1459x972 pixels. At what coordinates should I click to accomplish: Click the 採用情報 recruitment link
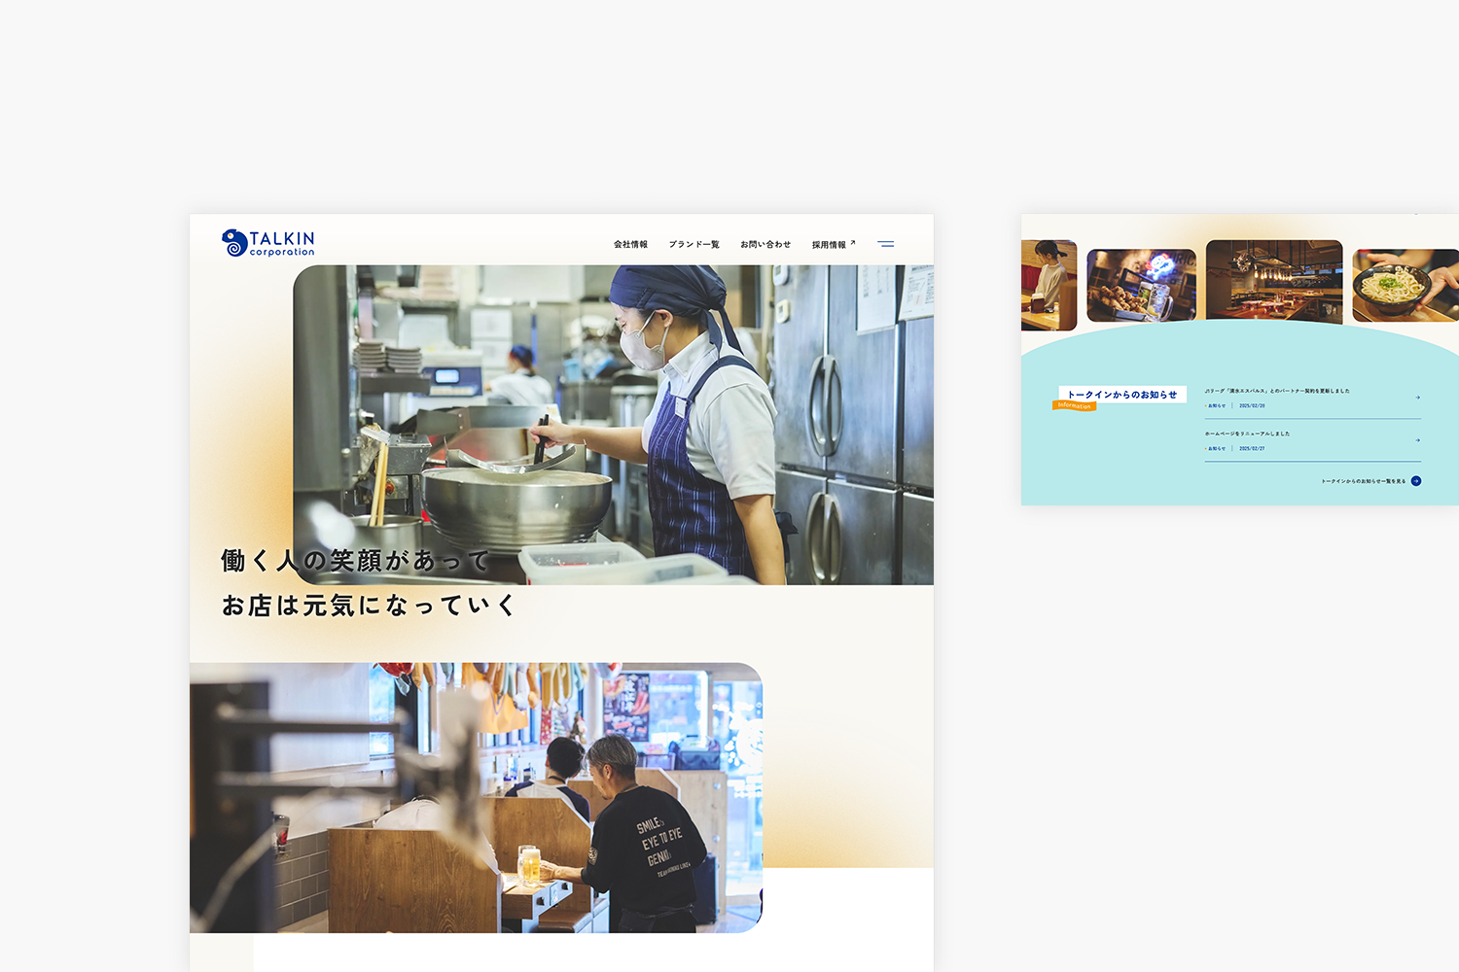(830, 245)
